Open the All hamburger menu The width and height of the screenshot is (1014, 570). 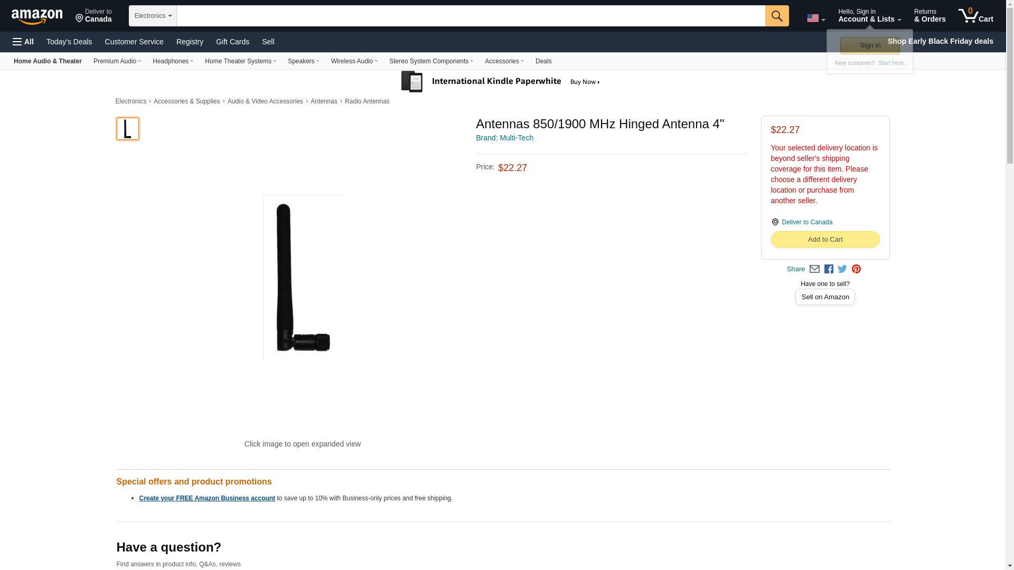tap(23, 42)
